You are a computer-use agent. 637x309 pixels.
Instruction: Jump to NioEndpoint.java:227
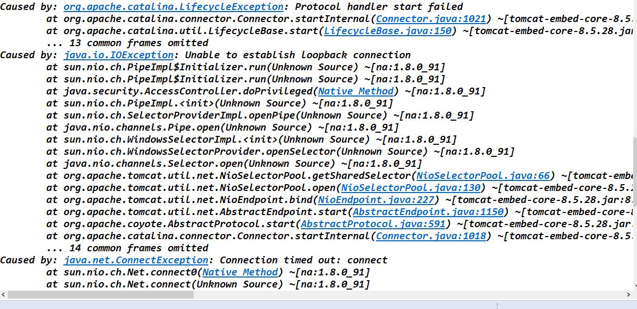click(376, 200)
